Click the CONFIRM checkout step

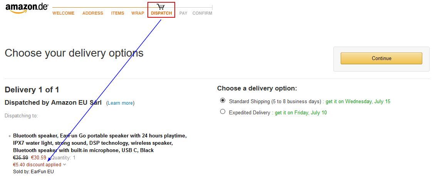coord(202,13)
